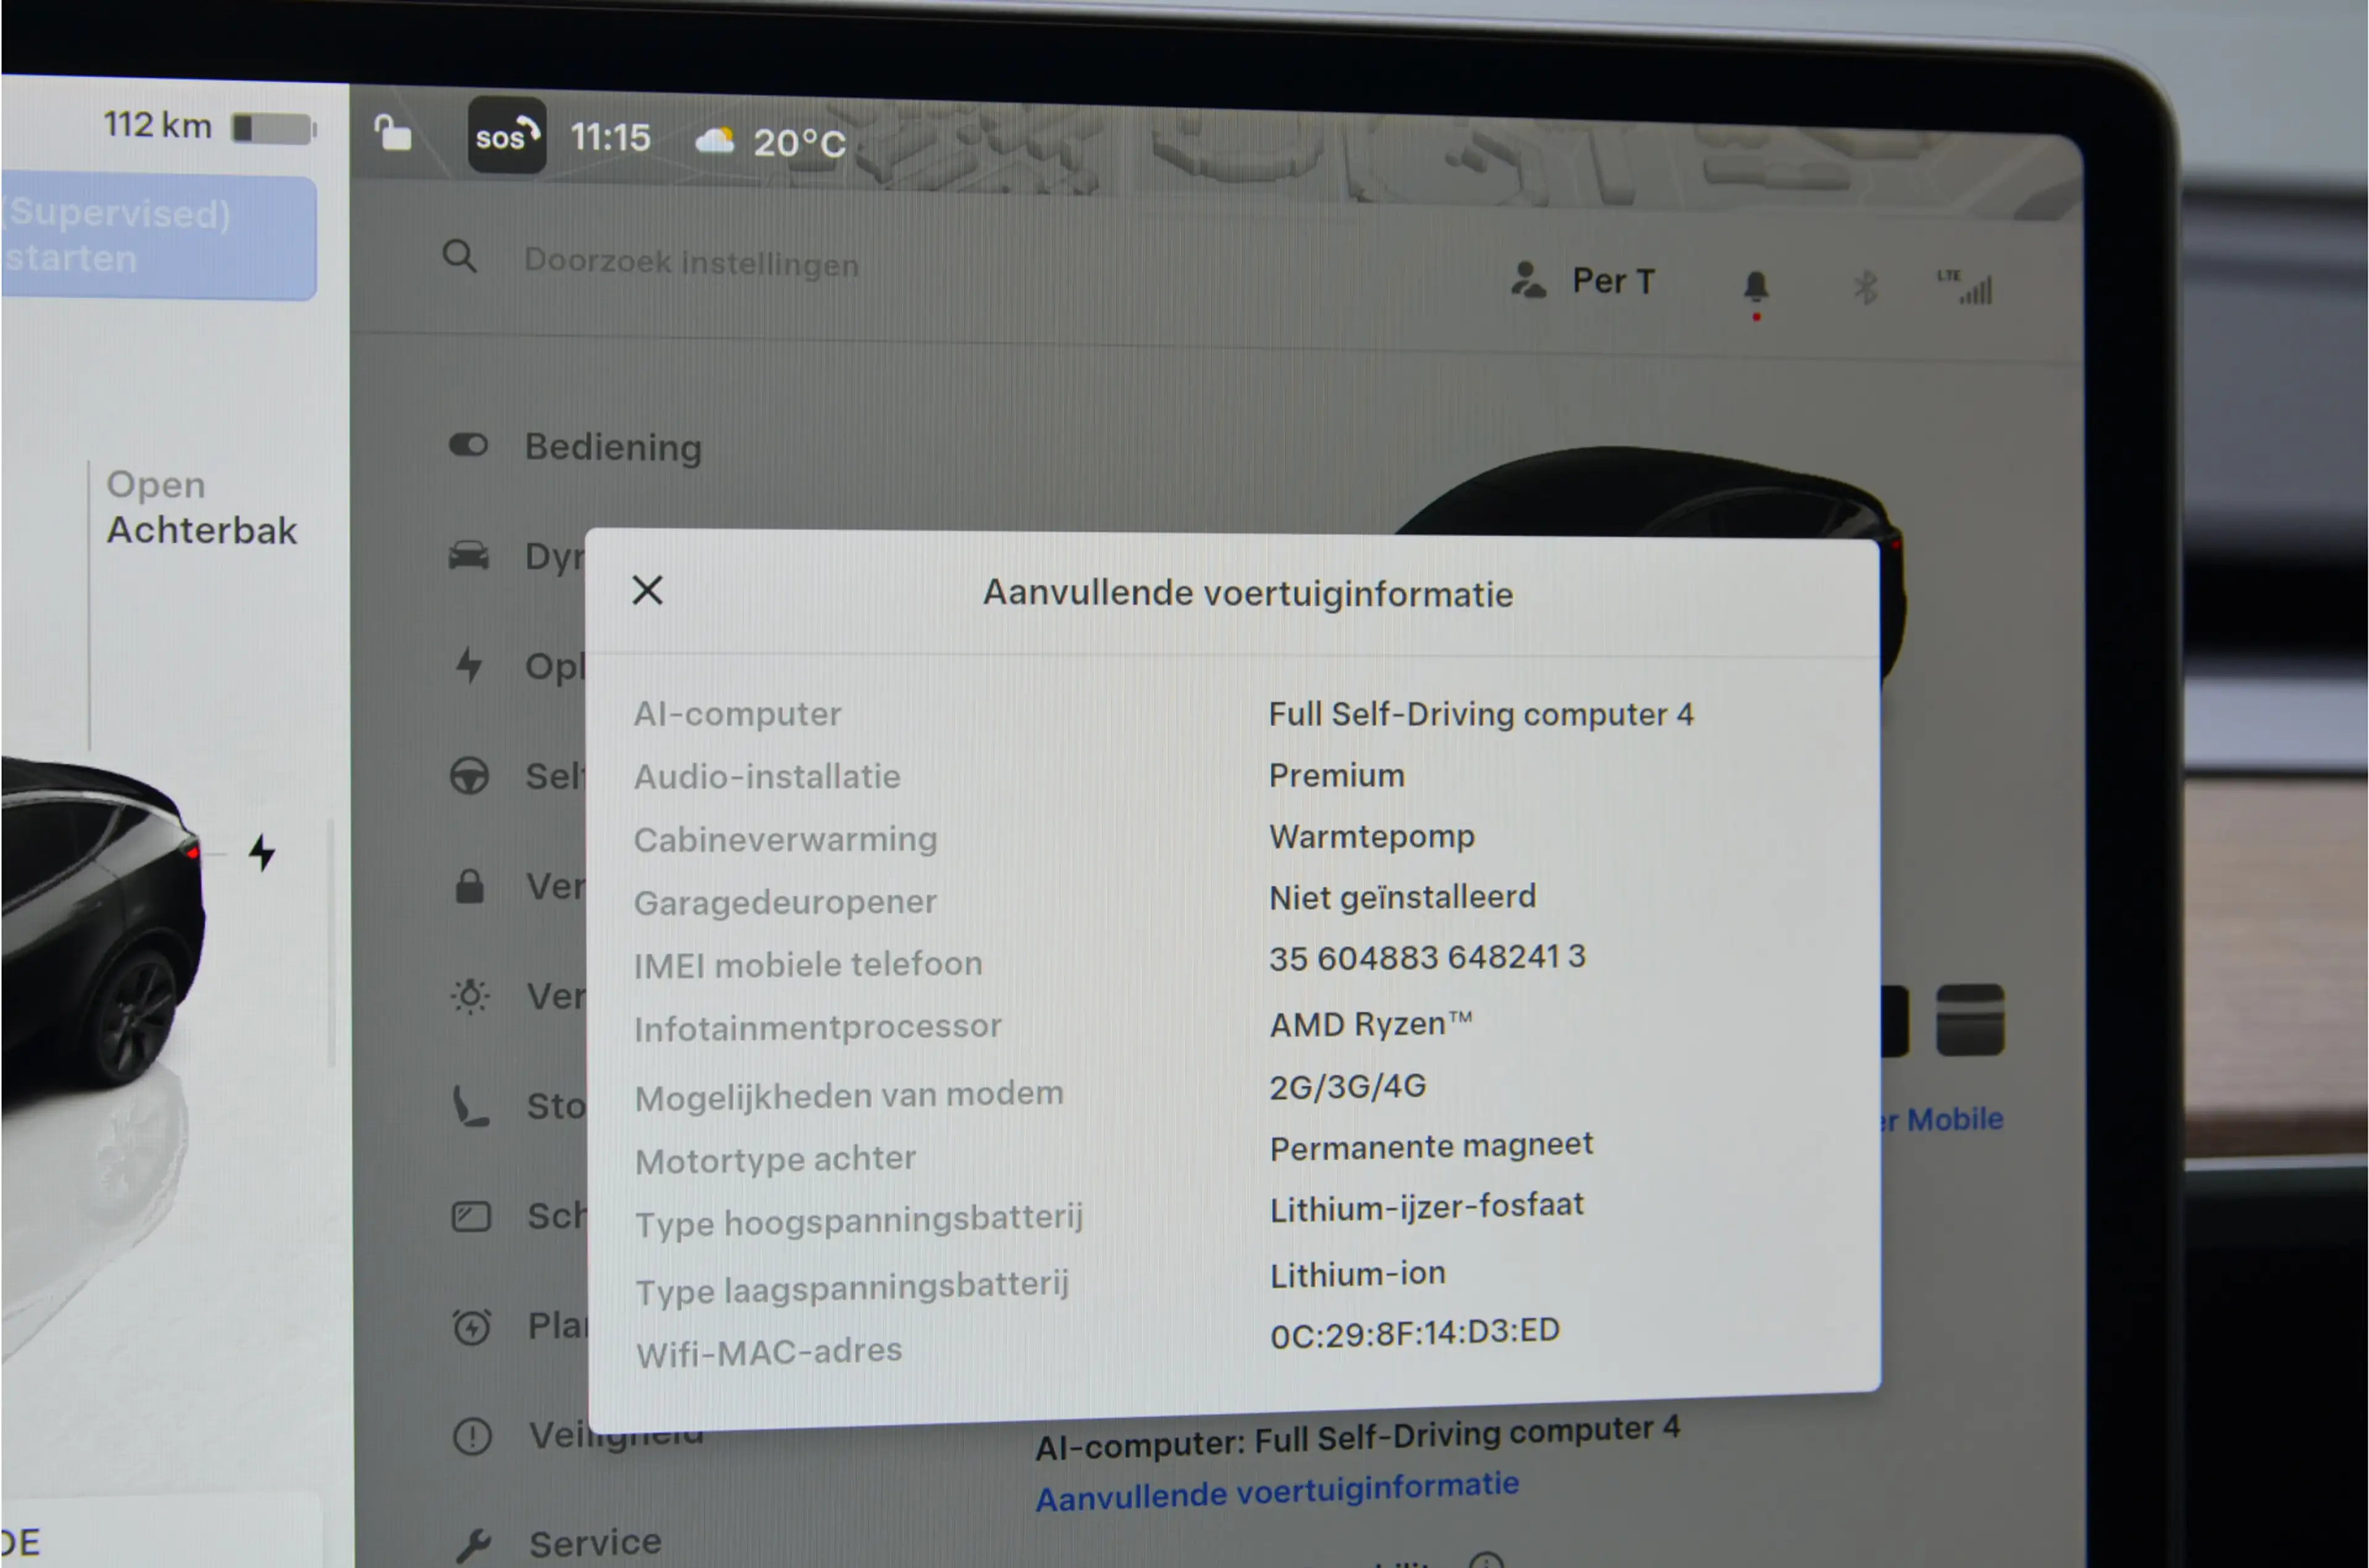2369x1568 pixels.
Task: Tap Open Achterbak trunk button
Action: pyautogui.click(x=202, y=508)
